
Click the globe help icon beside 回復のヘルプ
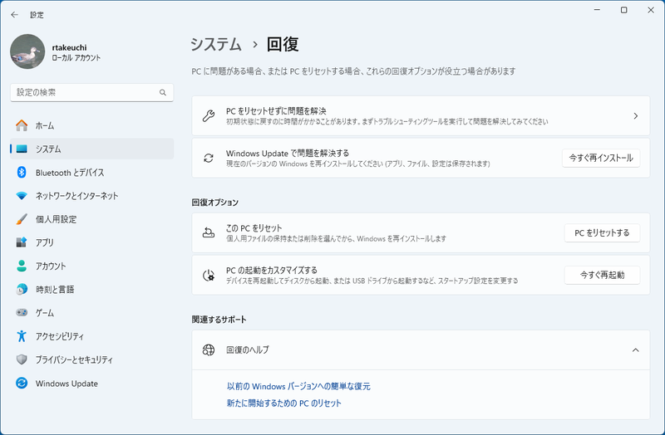[209, 349]
